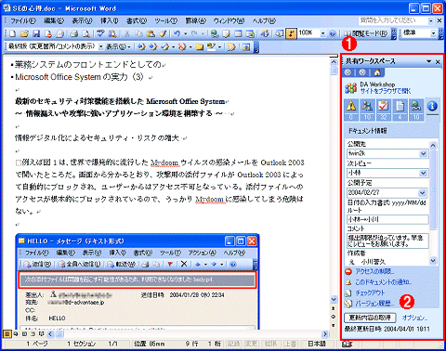Toggle extend selection 拡張 in status bar

coord(269,344)
